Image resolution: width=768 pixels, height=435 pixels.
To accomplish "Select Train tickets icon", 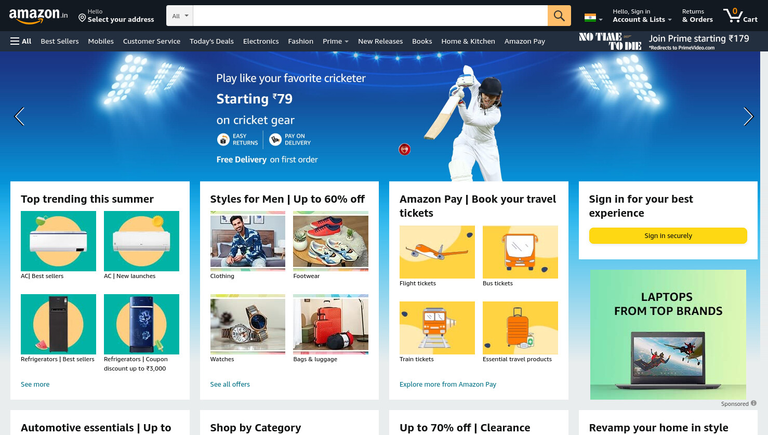I will point(437,328).
